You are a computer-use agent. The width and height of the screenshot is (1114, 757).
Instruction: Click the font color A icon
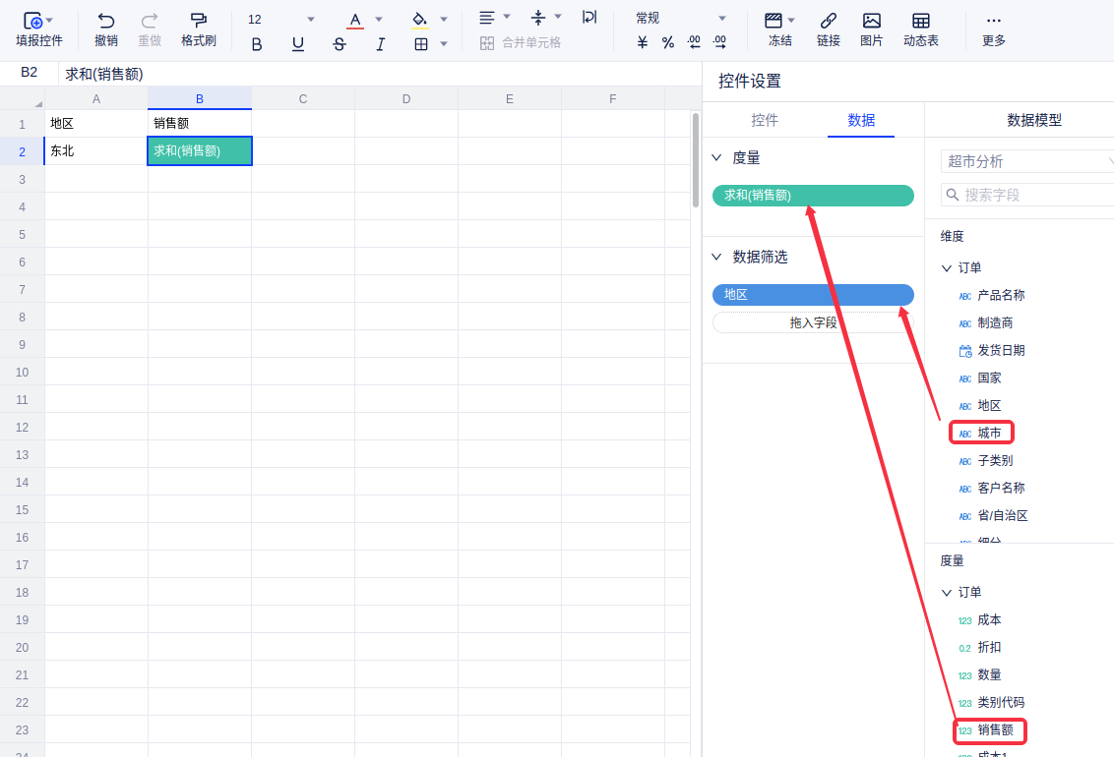point(355,20)
